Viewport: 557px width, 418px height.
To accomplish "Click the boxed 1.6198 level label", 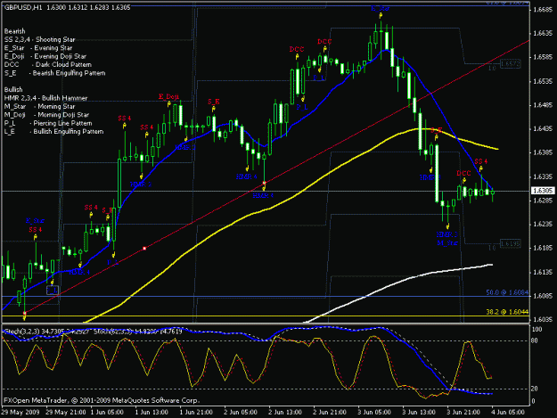I will point(510,243).
